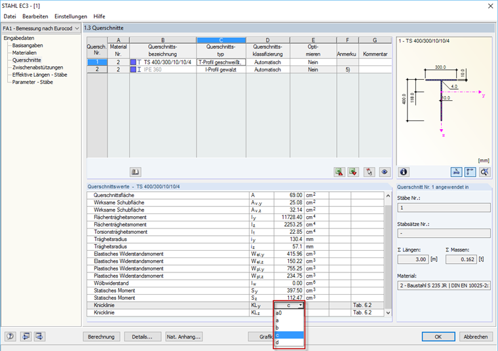Open the cross-section info icon
The image size is (498, 351).
pyautogui.click(x=404, y=172)
